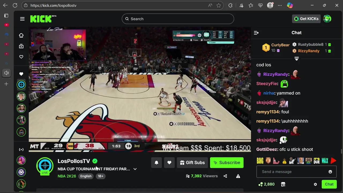Click chat username nirha

click(269, 93)
